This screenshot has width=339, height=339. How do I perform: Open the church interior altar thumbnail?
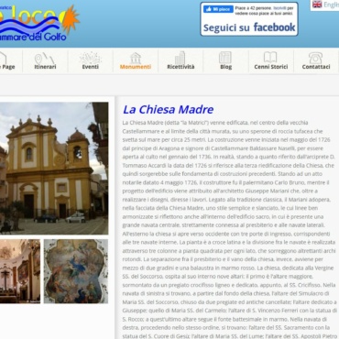(x=20, y=271)
